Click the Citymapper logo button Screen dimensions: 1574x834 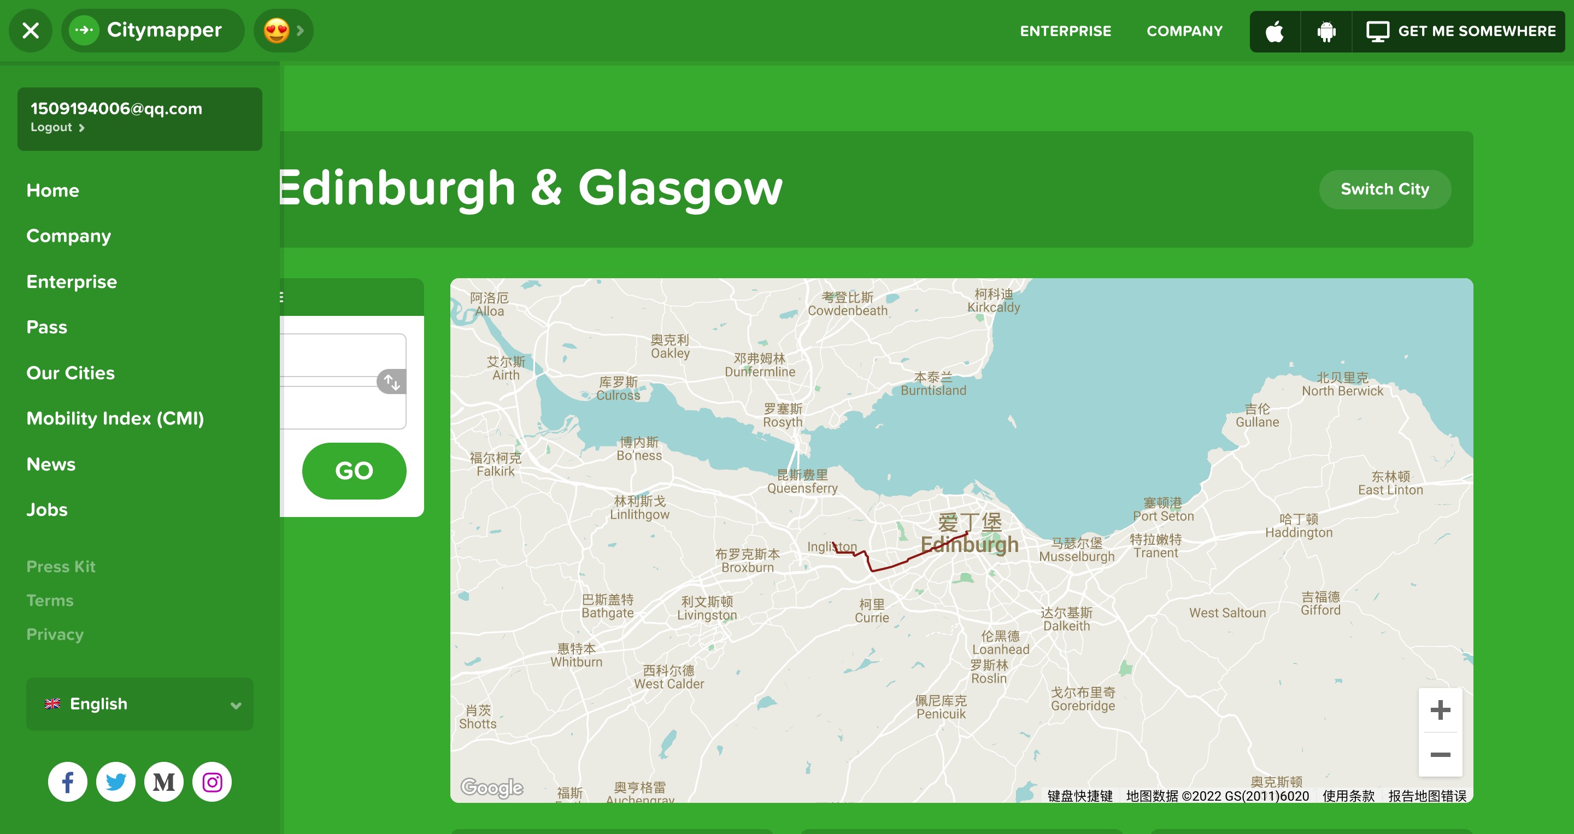coord(153,31)
